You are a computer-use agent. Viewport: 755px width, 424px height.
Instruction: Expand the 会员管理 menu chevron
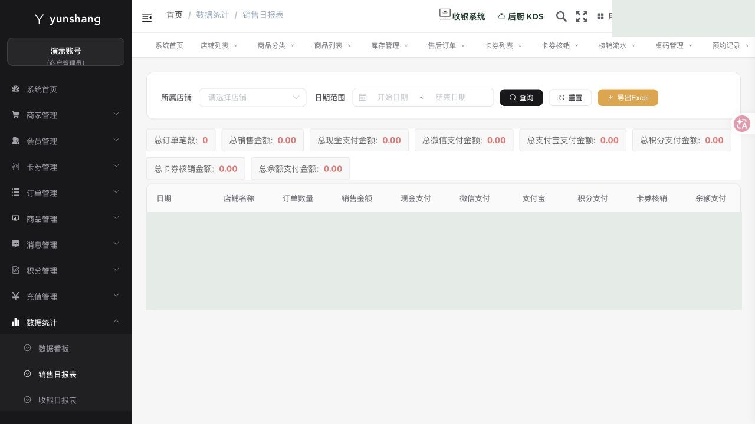click(116, 140)
